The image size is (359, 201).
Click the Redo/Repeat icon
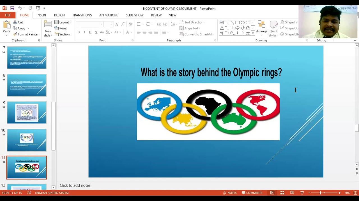(x=30, y=8)
